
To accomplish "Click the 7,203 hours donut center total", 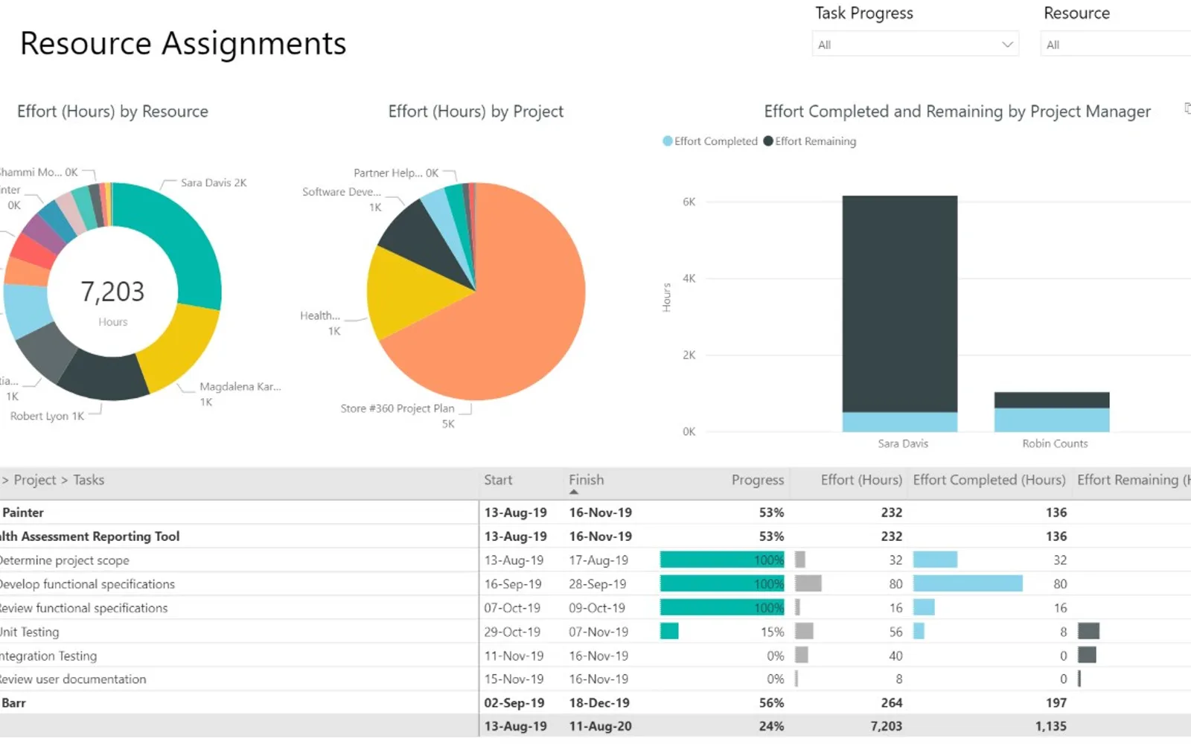I will pos(112,292).
